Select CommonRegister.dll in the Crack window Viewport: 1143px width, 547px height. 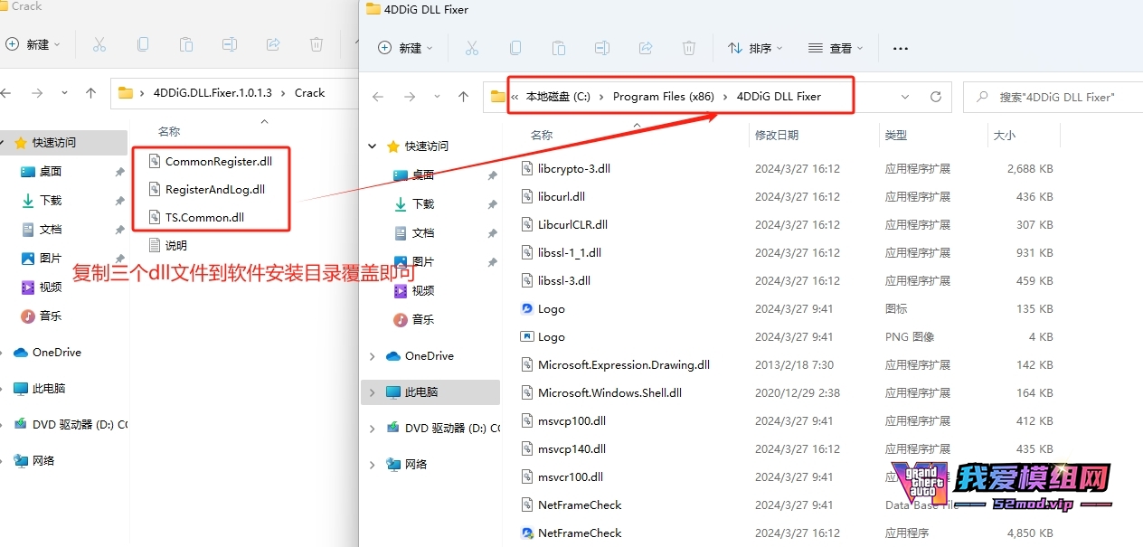218,162
